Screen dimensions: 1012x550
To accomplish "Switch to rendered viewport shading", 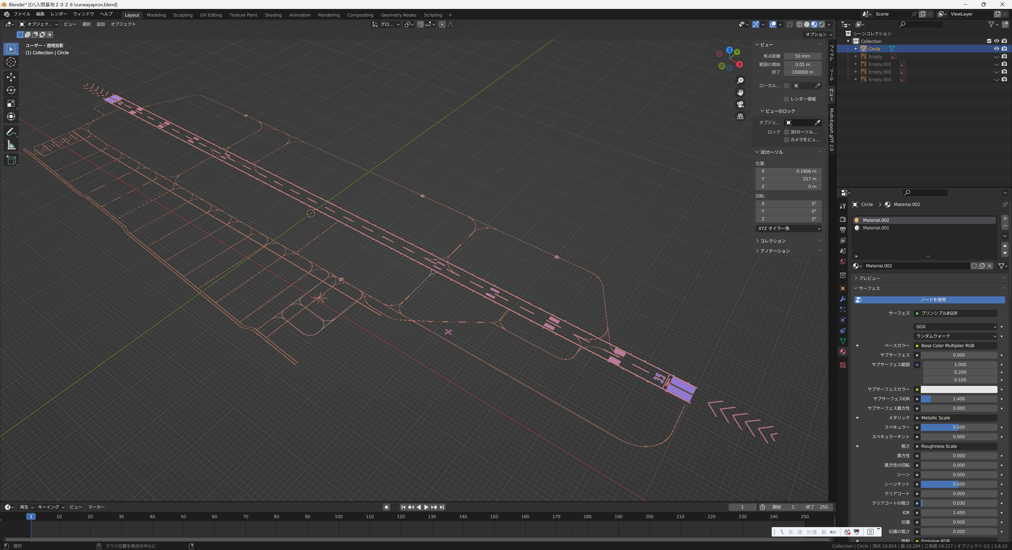I will tap(822, 24).
